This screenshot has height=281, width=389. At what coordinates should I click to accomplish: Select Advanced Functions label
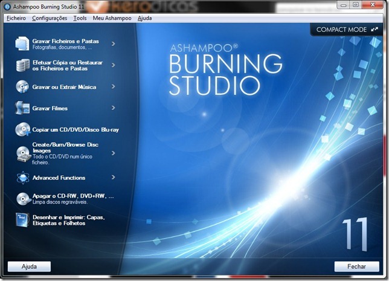coord(59,178)
